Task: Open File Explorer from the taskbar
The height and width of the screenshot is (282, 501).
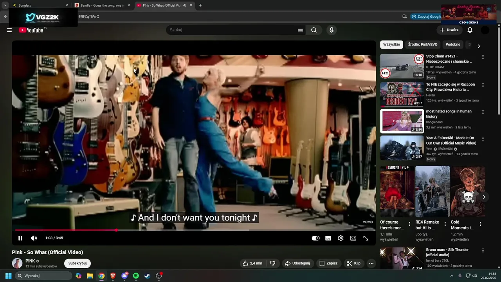Action: coord(90,276)
